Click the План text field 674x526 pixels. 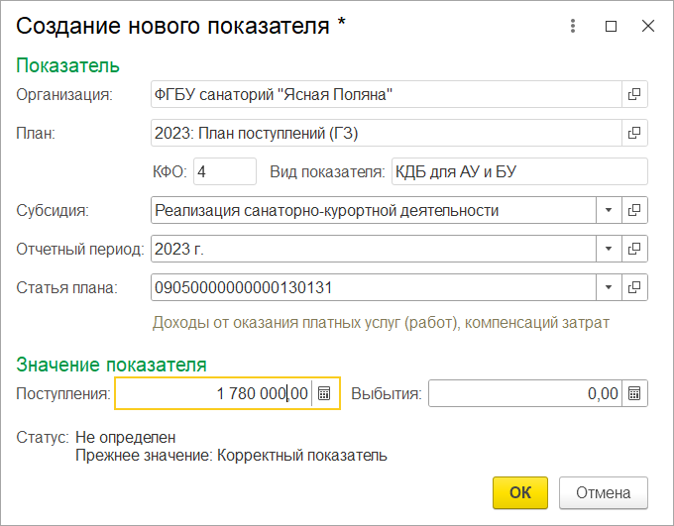pos(387,133)
